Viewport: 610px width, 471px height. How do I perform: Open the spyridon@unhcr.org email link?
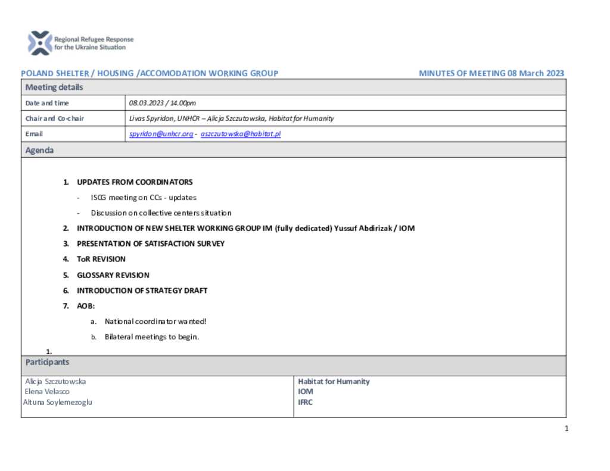[161, 134]
